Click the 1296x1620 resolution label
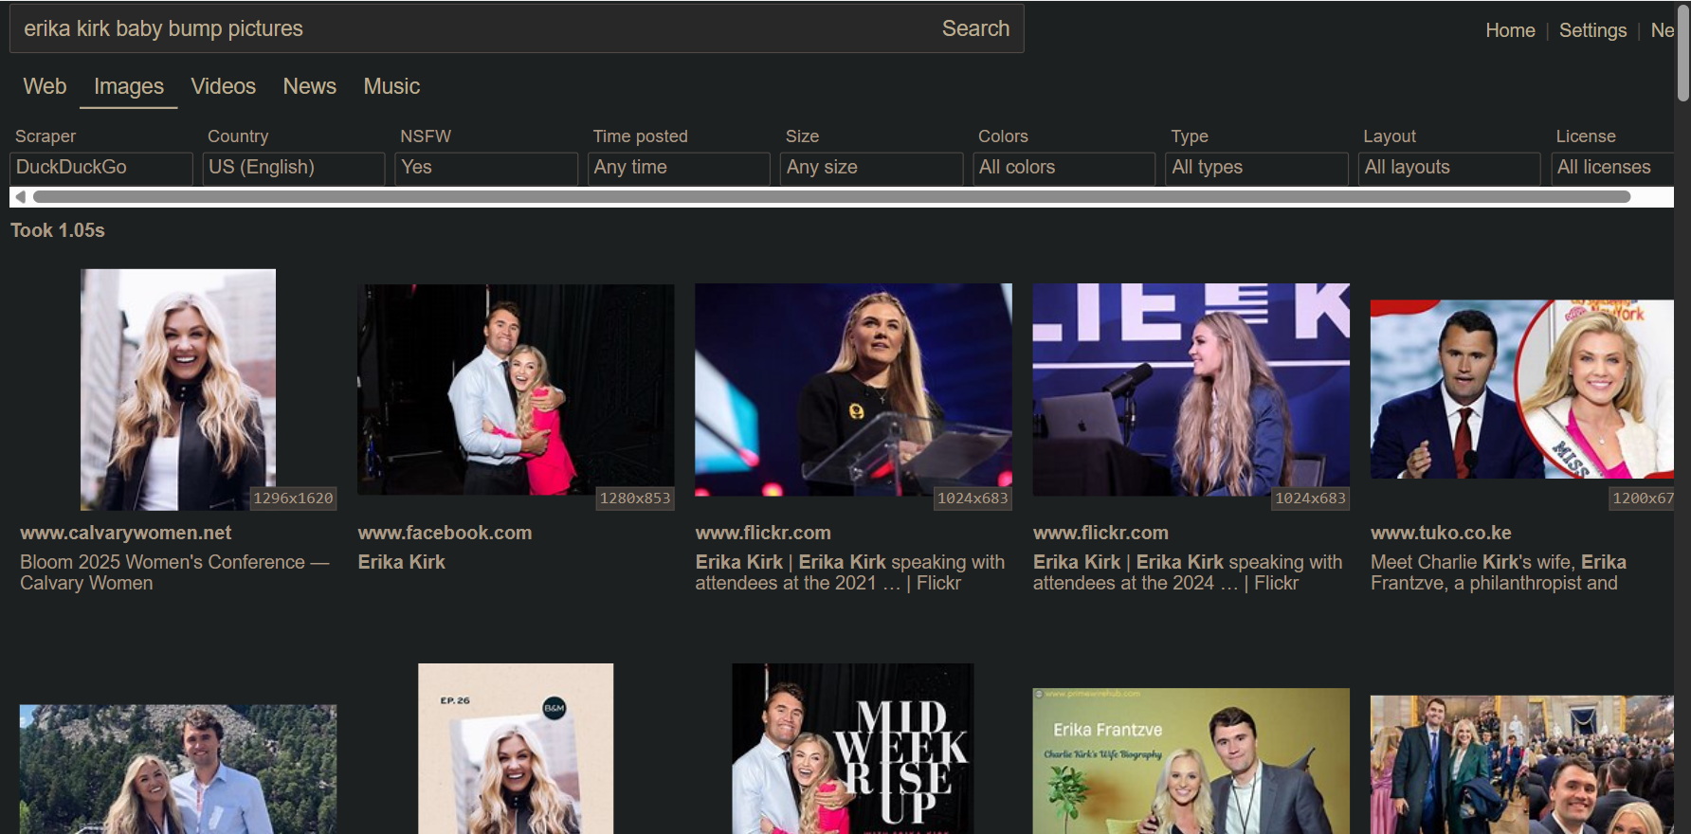1691x834 pixels. (x=293, y=499)
